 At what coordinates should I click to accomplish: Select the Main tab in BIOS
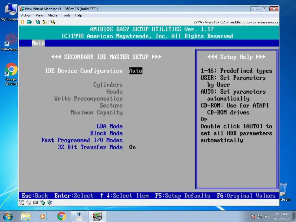38,43
